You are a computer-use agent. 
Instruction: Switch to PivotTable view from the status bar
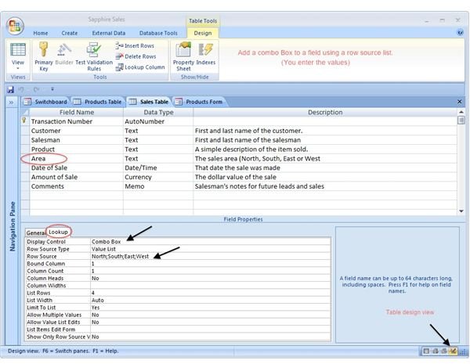pyautogui.click(x=436, y=351)
